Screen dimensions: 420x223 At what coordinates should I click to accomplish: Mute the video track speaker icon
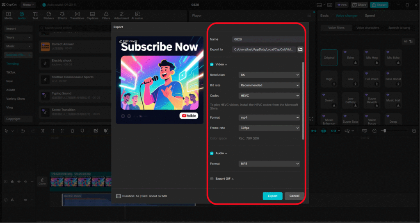[x=25, y=182]
